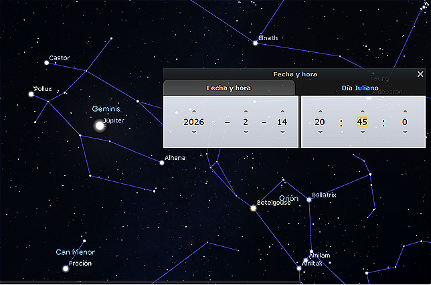The width and height of the screenshot is (431, 285).
Task: Click the up arrow above the month
Action: click(x=246, y=111)
